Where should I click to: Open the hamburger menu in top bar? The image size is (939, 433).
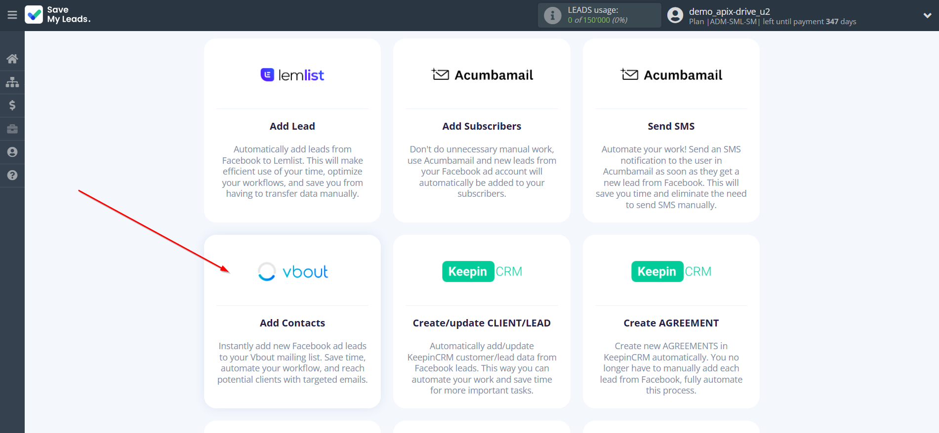coord(12,15)
